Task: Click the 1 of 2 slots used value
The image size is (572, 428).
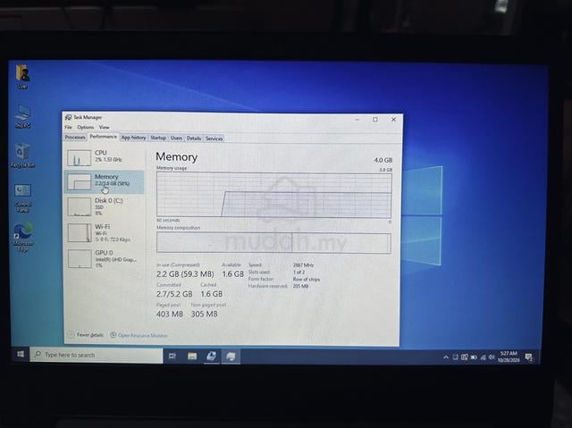Action: [x=299, y=272]
